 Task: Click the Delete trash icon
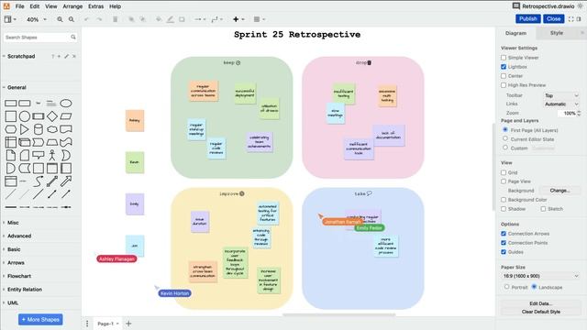pos(116,19)
